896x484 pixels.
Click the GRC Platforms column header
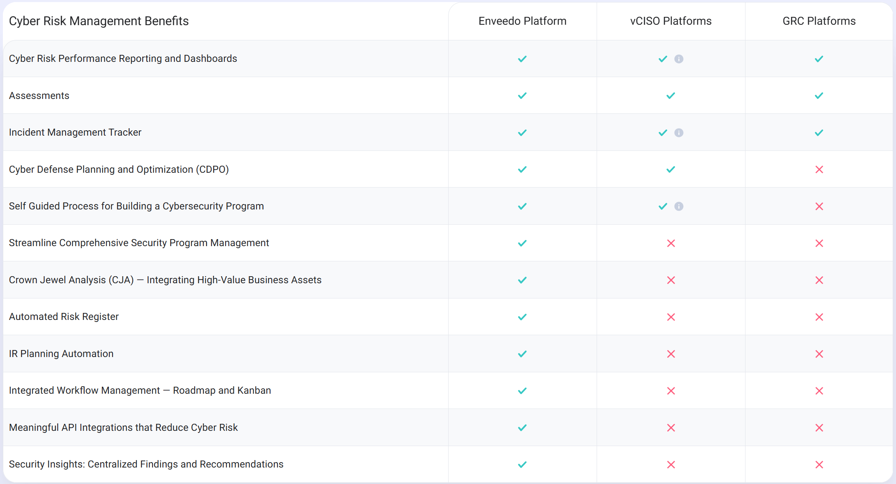click(x=819, y=21)
